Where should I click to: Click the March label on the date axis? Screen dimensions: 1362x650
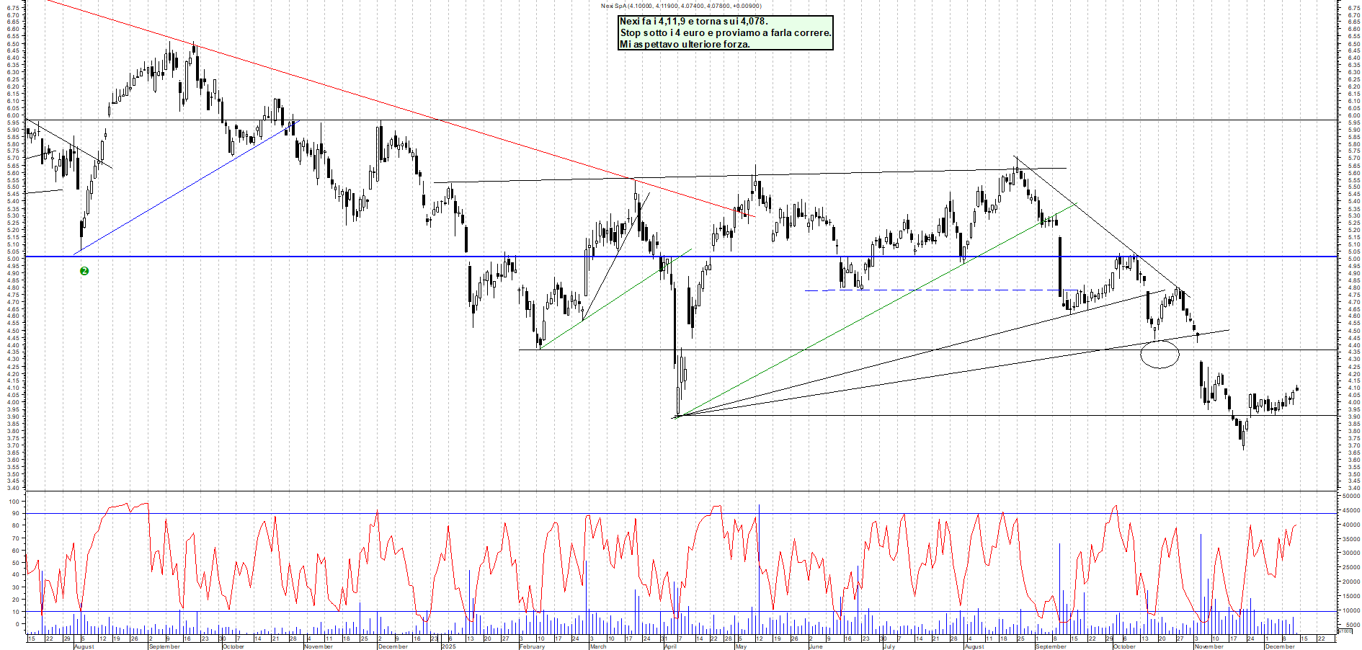click(x=598, y=646)
